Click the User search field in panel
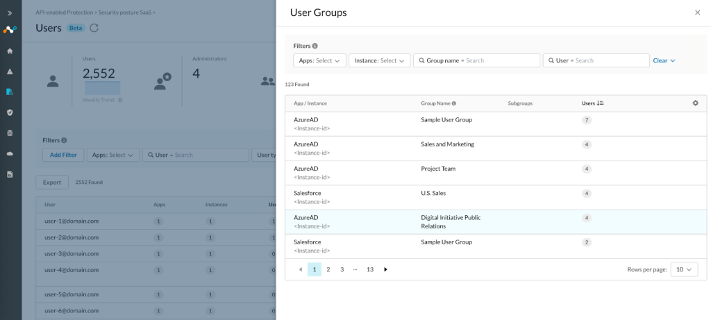 596,60
